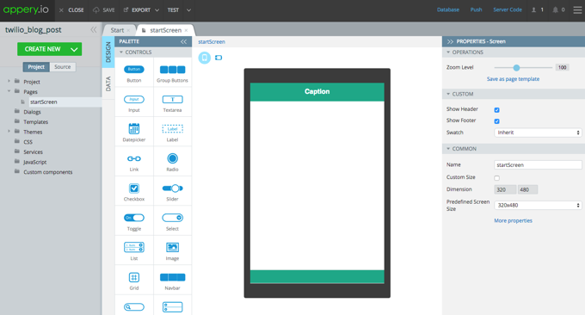This screenshot has width=585, height=315.
Task: Open the hamburger menu at top right
Action: point(577,10)
